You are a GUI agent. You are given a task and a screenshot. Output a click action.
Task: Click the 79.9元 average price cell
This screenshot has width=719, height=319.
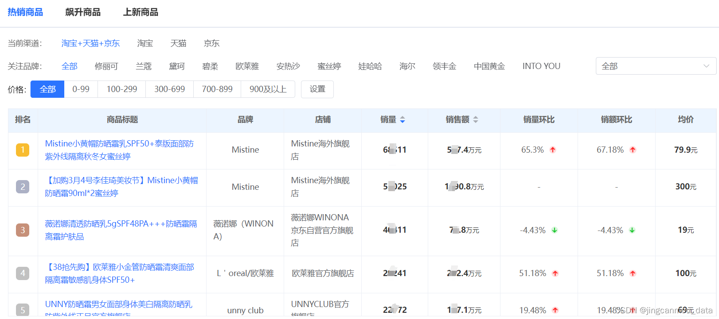point(686,150)
